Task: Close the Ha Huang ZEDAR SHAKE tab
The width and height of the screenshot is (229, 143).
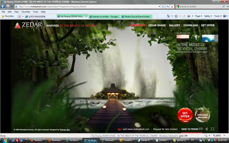Action: (x=86, y=16)
